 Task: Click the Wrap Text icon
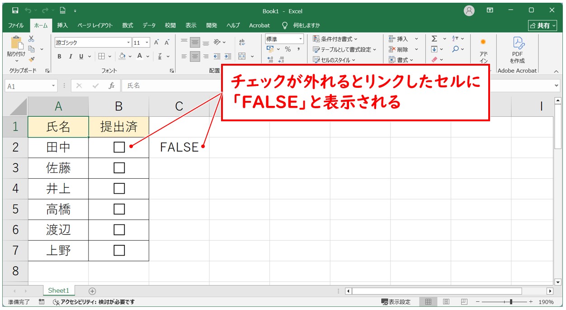click(242, 43)
